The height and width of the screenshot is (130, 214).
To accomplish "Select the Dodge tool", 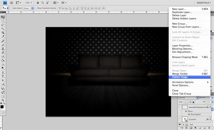I will tap(3, 68).
